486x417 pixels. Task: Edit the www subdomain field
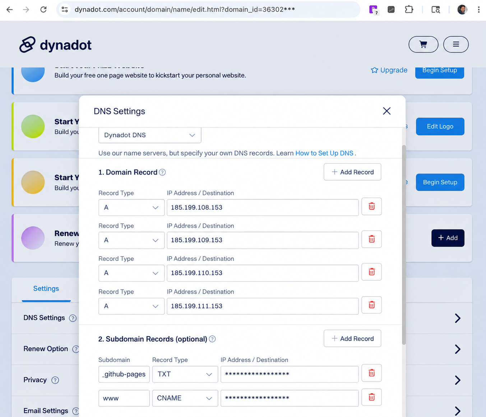point(124,398)
